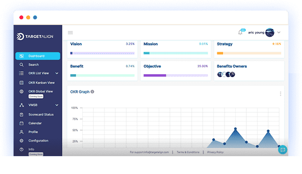Image resolution: width=302 pixels, height=174 pixels.
Task: Click the highest peak point on OKR graph
Action: 235,129
